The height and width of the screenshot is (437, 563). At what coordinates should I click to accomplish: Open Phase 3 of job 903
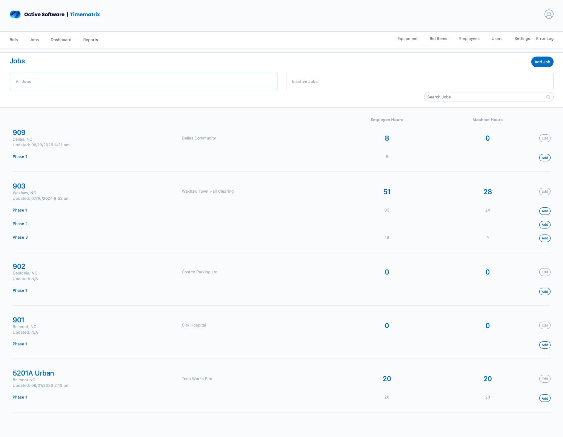click(20, 238)
